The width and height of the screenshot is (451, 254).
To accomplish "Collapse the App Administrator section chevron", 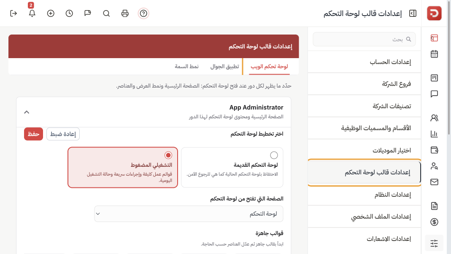I will (27, 112).
